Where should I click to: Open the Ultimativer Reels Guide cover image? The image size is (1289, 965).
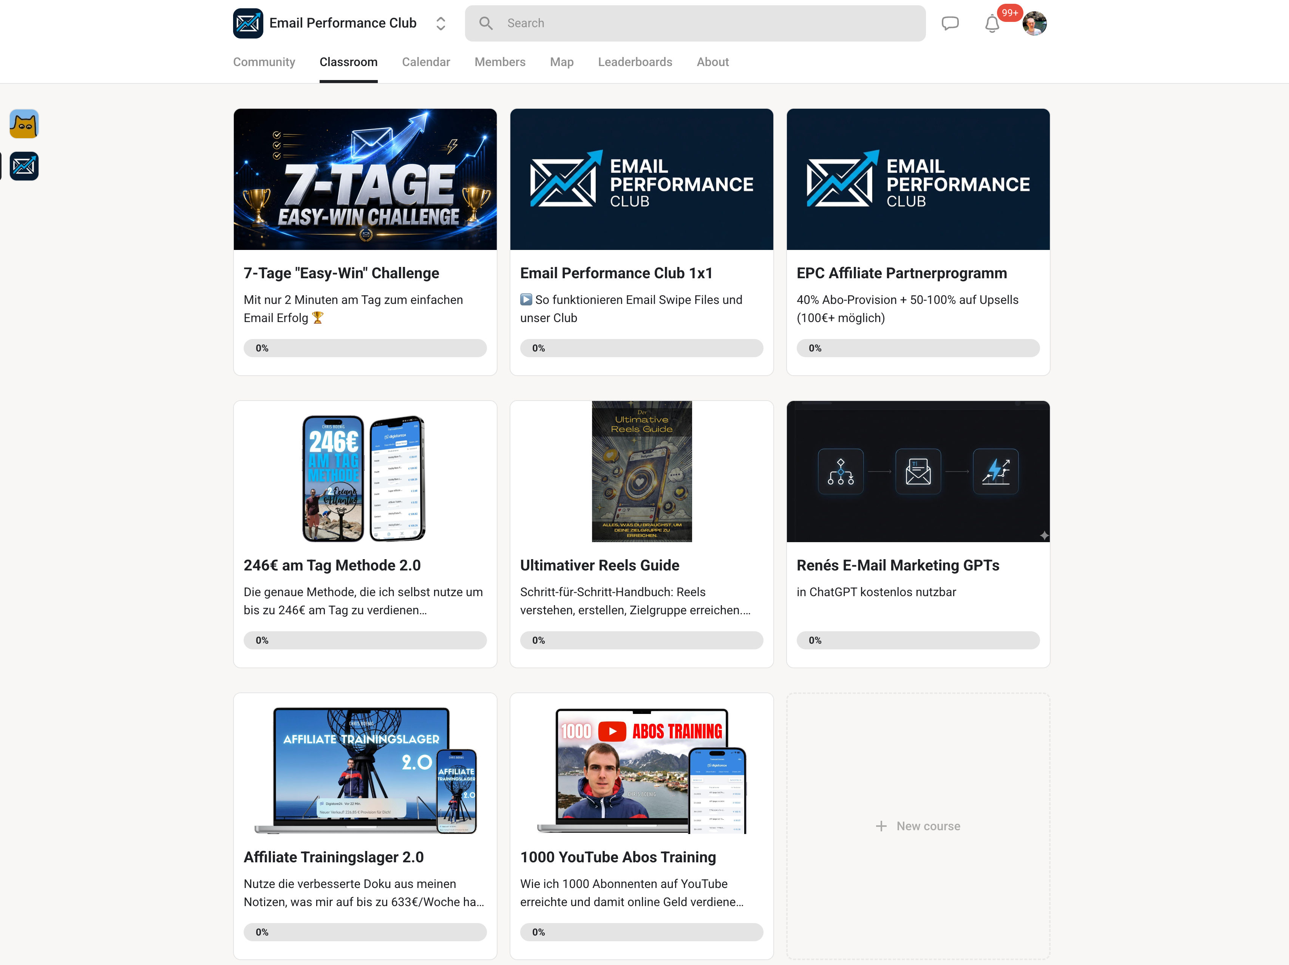click(x=641, y=472)
